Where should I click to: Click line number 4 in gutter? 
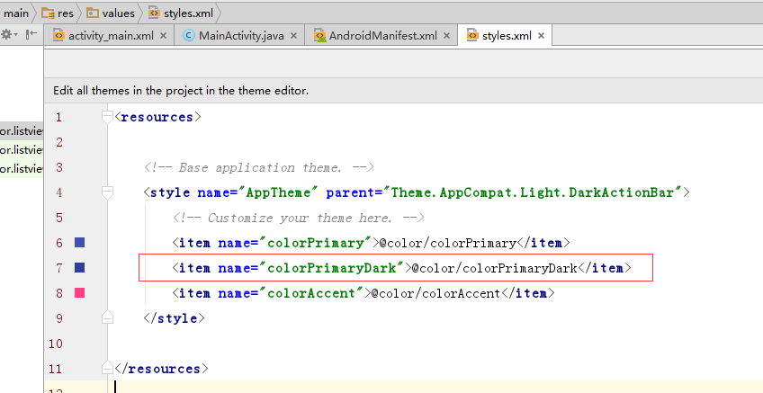click(x=58, y=192)
